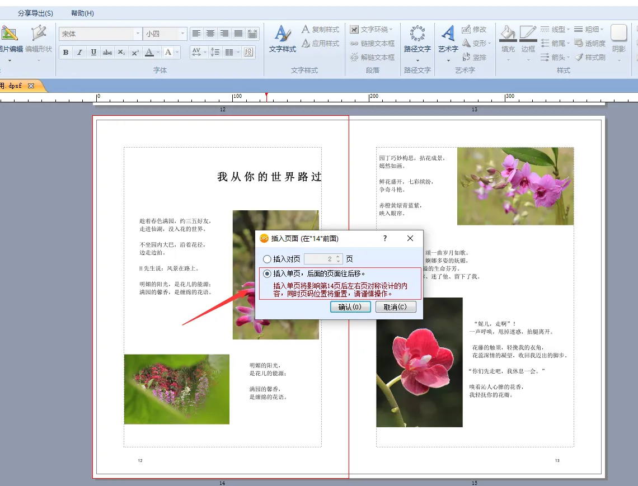Image resolution: width=638 pixels, height=486 pixels.
Task: Apply superscript formatting
Action: pos(135,53)
